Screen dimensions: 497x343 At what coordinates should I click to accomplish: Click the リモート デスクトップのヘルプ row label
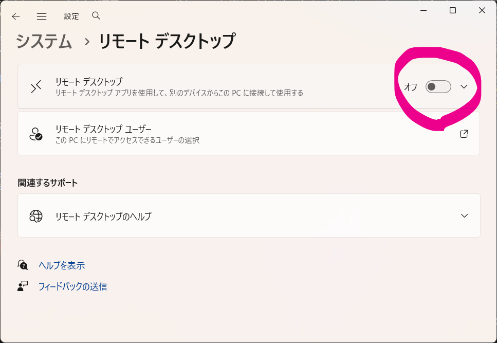[x=103, y=216]
